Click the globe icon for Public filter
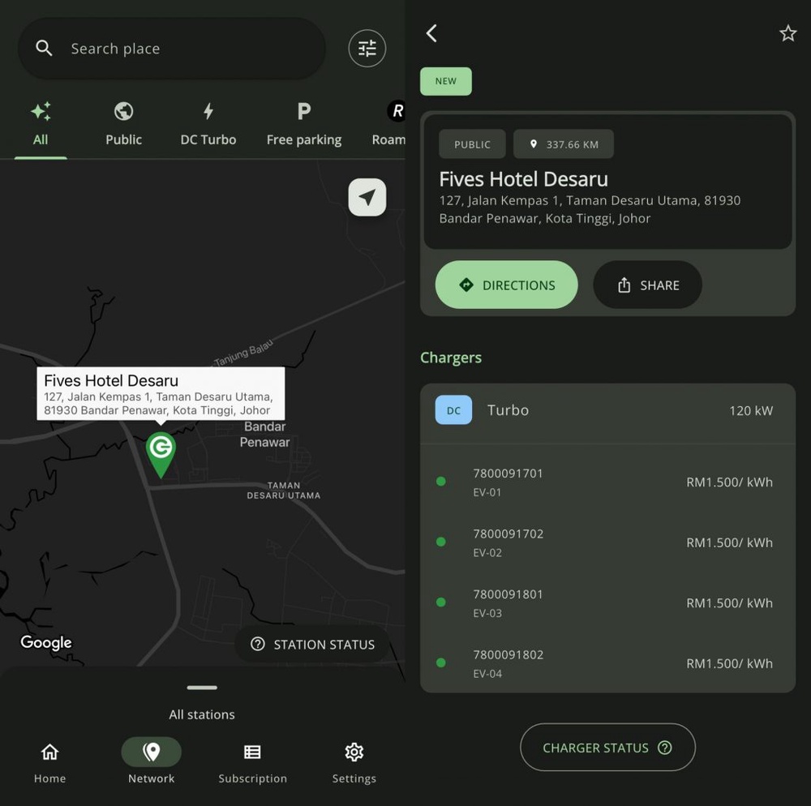Screen dimensions: 811x806 [x=123, y=110]
